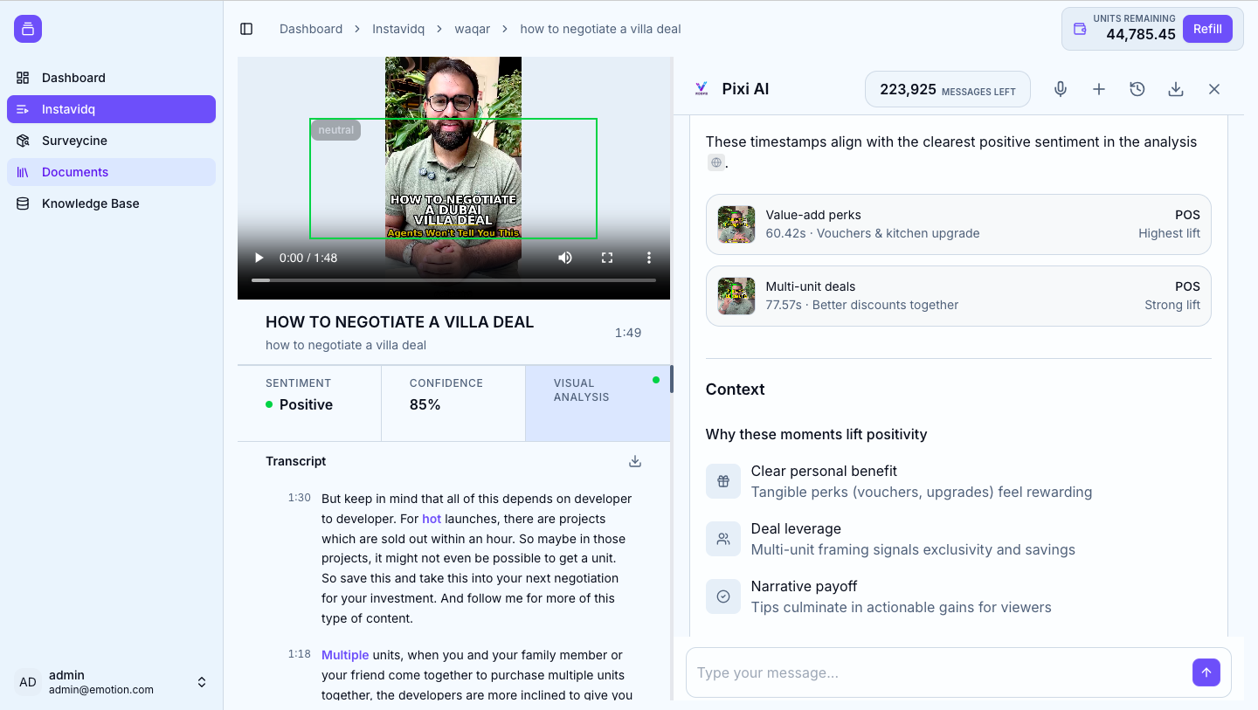
Task: Open the chat history icon
Action: pos(1137,89)
